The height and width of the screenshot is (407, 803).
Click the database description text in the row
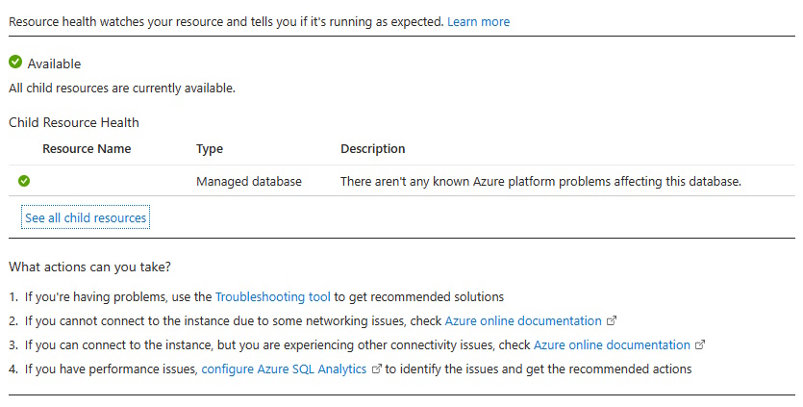coord(540,181)
